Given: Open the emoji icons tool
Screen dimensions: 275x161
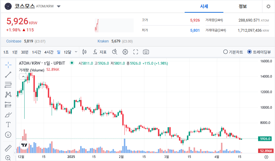Looking at the screenshot, I should (8, 135).
